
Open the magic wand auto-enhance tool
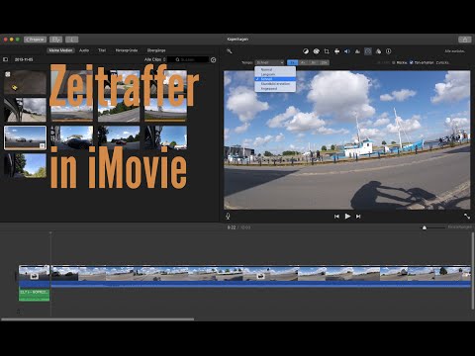coord(230,51)
